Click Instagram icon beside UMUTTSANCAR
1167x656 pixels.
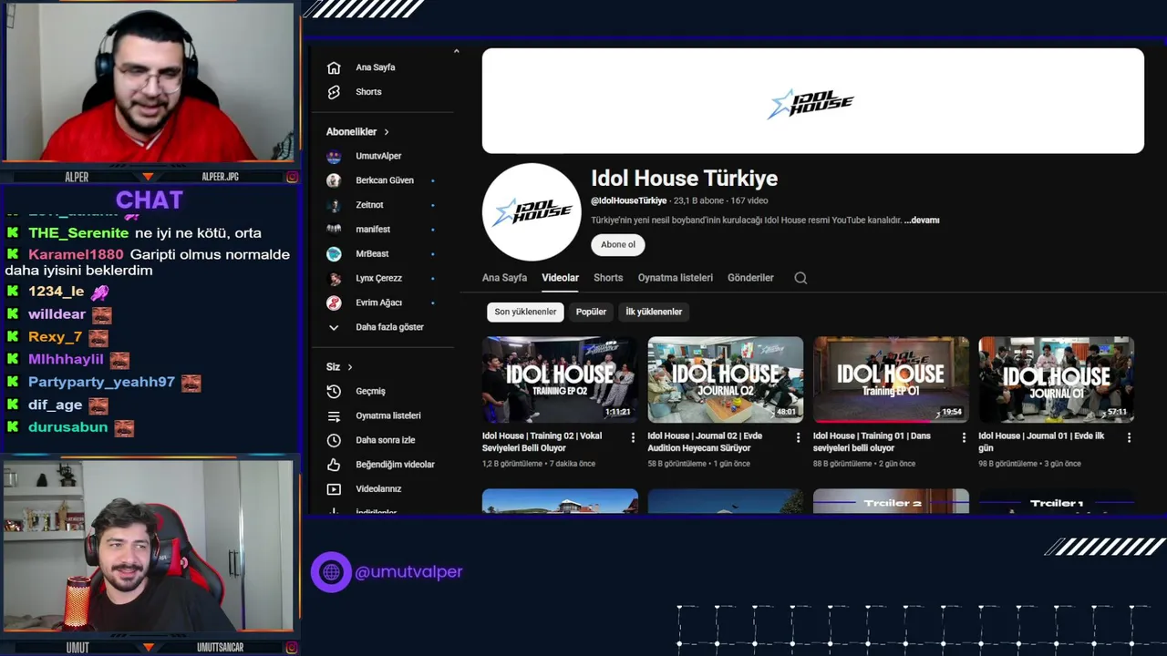coord(292,648)
